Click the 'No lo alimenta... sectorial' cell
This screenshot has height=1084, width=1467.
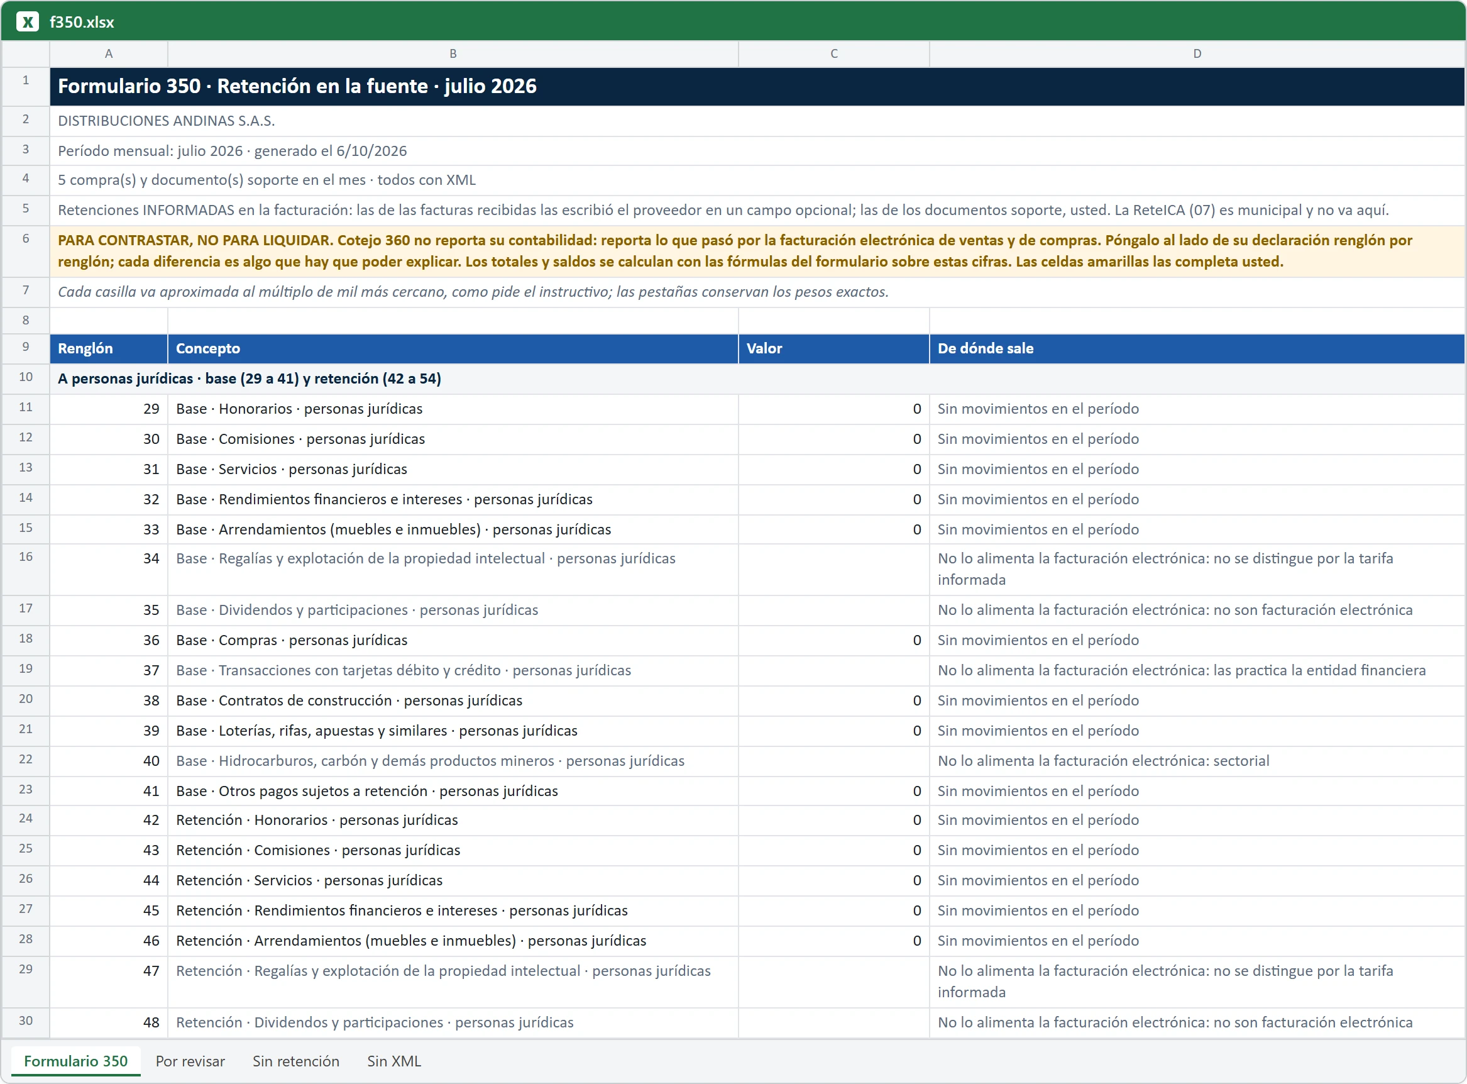coord(1197,761)
